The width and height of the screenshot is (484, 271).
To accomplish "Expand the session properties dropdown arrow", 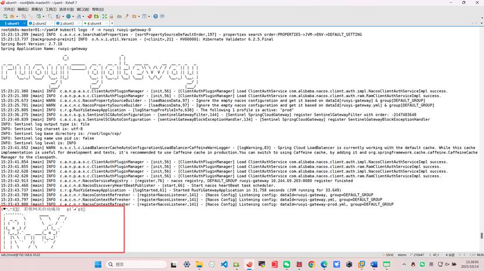I will 44,16.
